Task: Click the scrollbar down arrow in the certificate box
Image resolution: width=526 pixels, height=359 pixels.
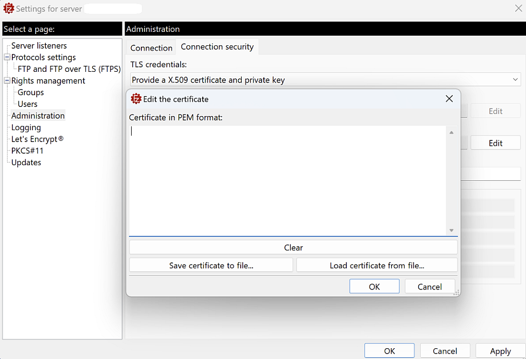Action: click(452, 230)
